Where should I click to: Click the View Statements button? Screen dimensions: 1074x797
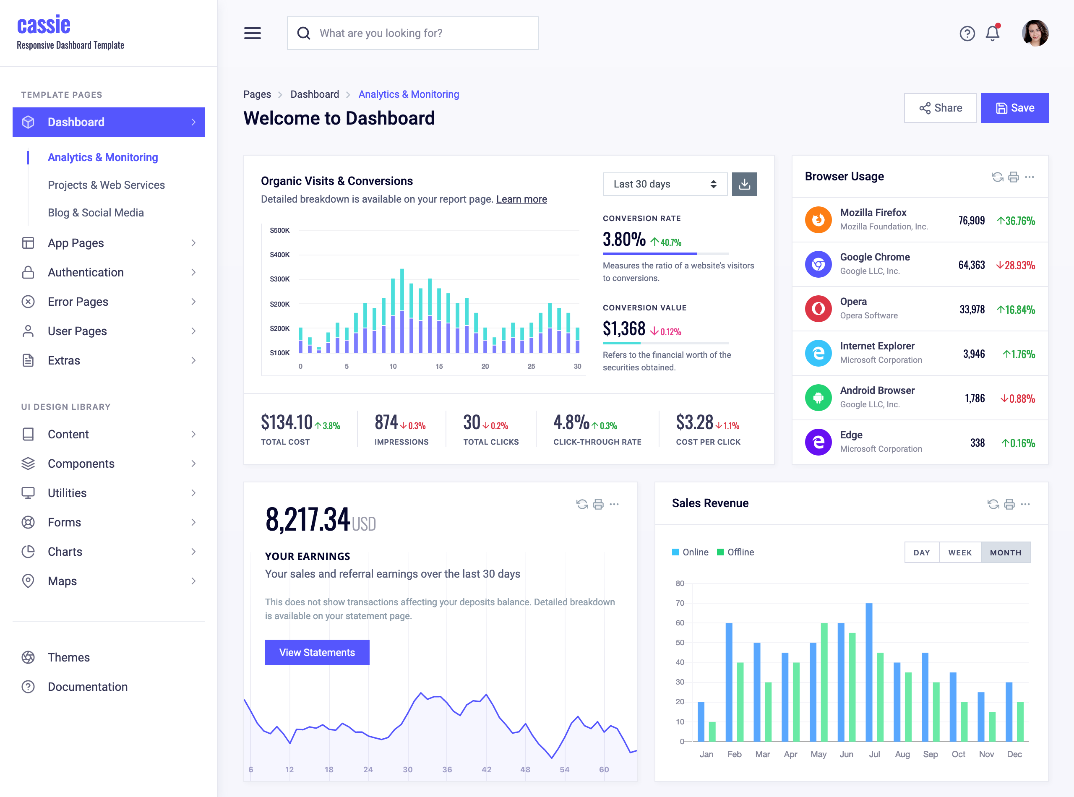[317, 652]
